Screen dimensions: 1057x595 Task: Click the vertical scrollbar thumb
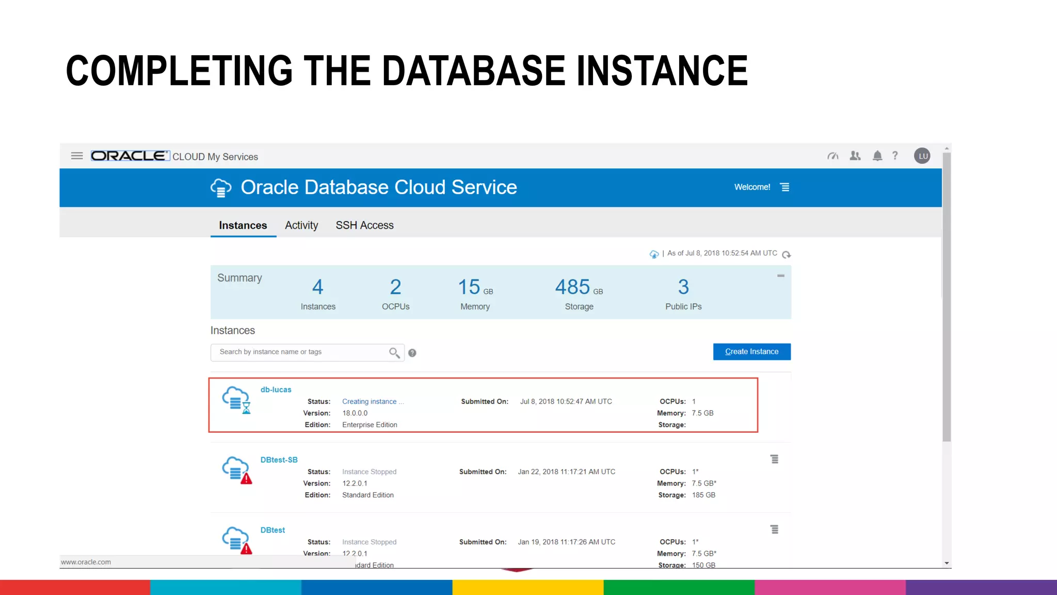tap(947, 297)
